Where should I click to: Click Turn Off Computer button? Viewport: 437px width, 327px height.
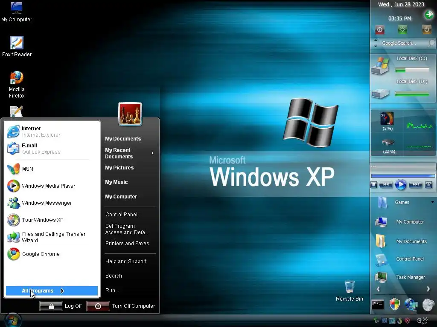point(121,306)
